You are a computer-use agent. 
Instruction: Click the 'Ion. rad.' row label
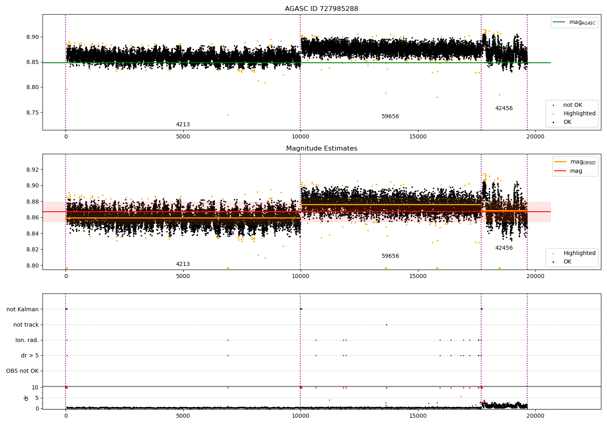27,340
